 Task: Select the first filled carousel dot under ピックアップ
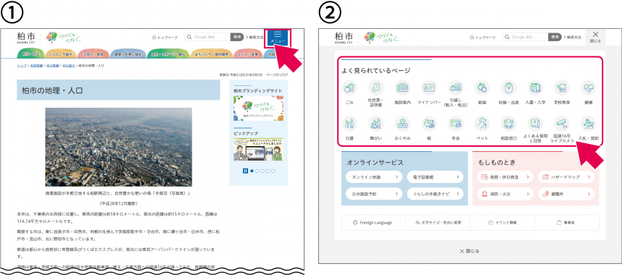252,171
